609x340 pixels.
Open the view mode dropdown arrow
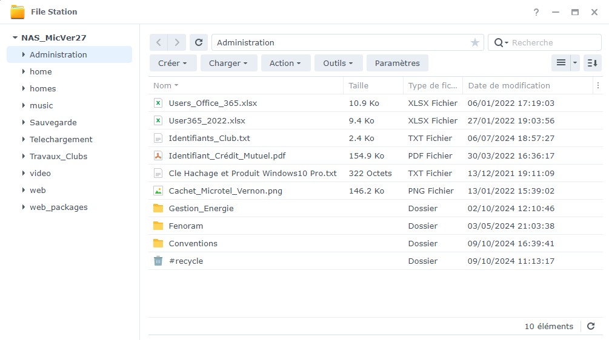tap(574, 63)
